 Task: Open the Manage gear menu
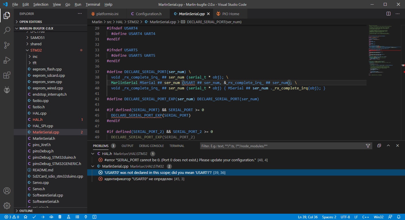[7, 206]
